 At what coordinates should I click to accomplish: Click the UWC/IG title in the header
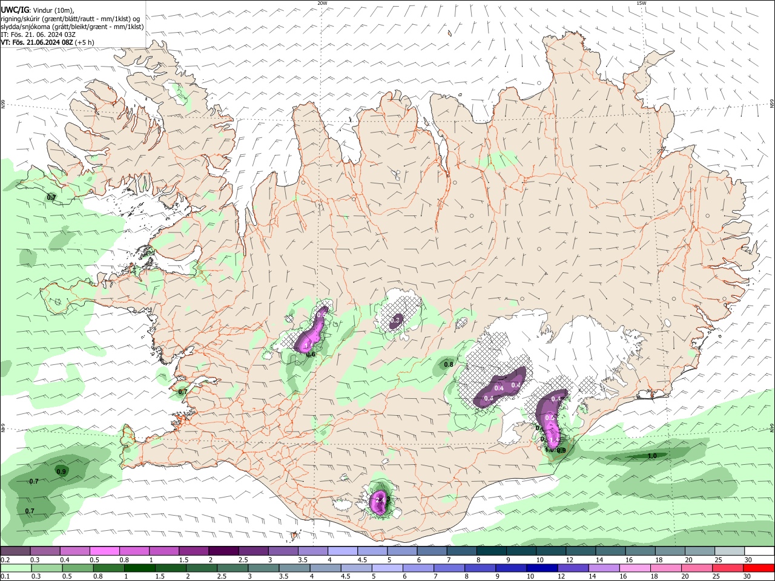click(x=15, y=10)
